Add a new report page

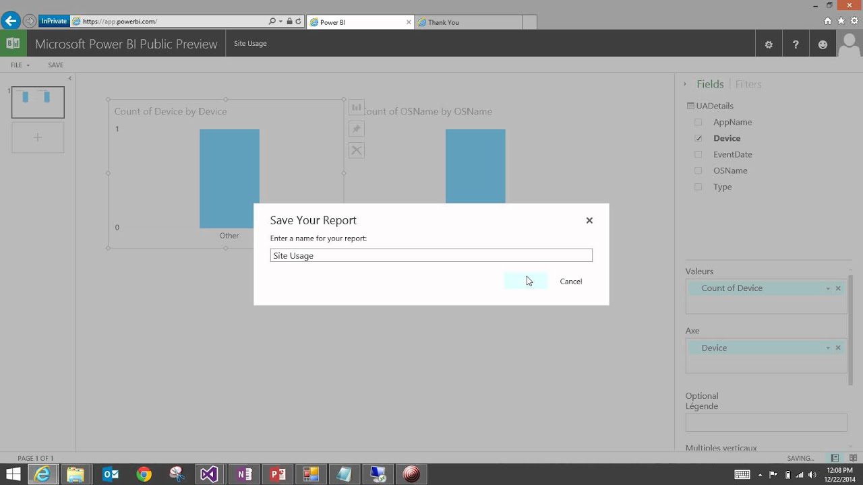(x=38, y=137)
